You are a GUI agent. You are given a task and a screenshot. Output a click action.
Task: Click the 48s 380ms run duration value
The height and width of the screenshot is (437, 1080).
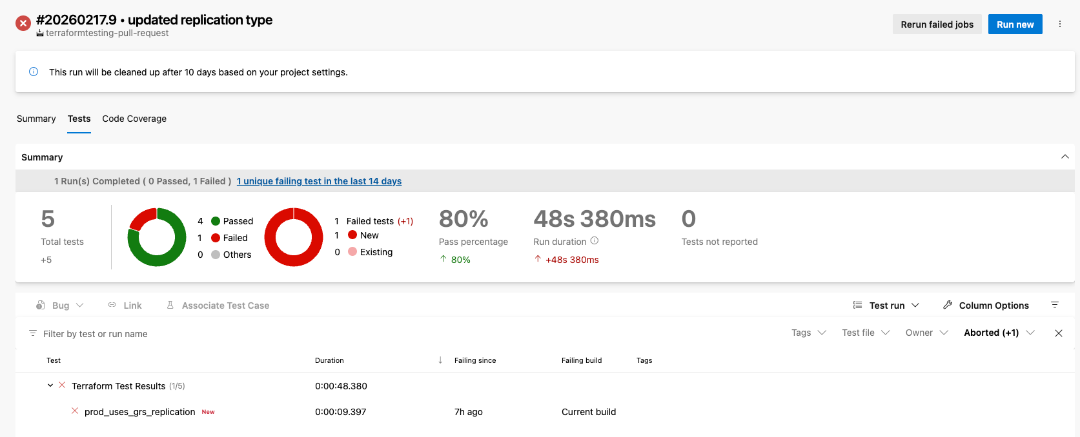click(x=595, y=219)
